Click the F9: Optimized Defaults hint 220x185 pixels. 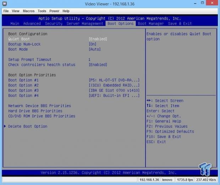170,132
